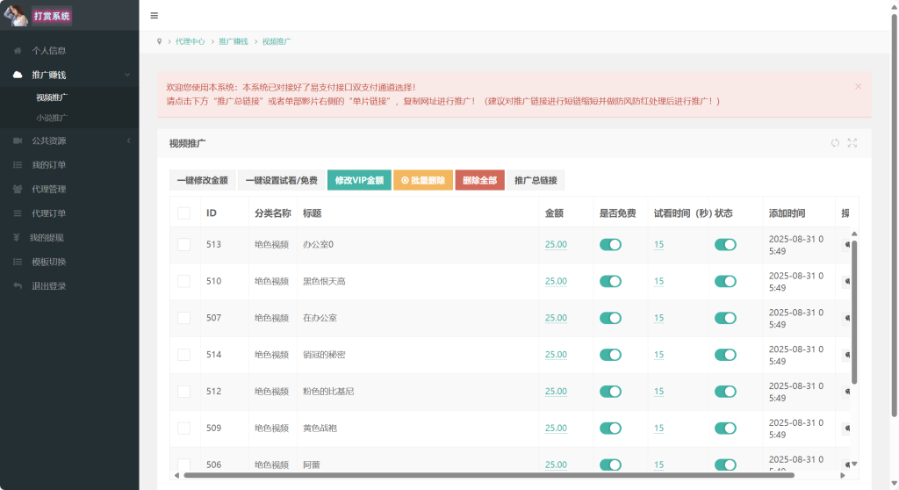Click the title 粉色的比基尼

click(x=328, y=392)
